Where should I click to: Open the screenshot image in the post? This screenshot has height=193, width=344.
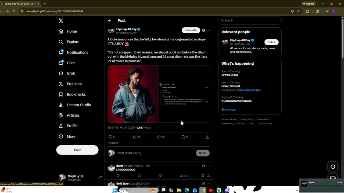(184, 94)
